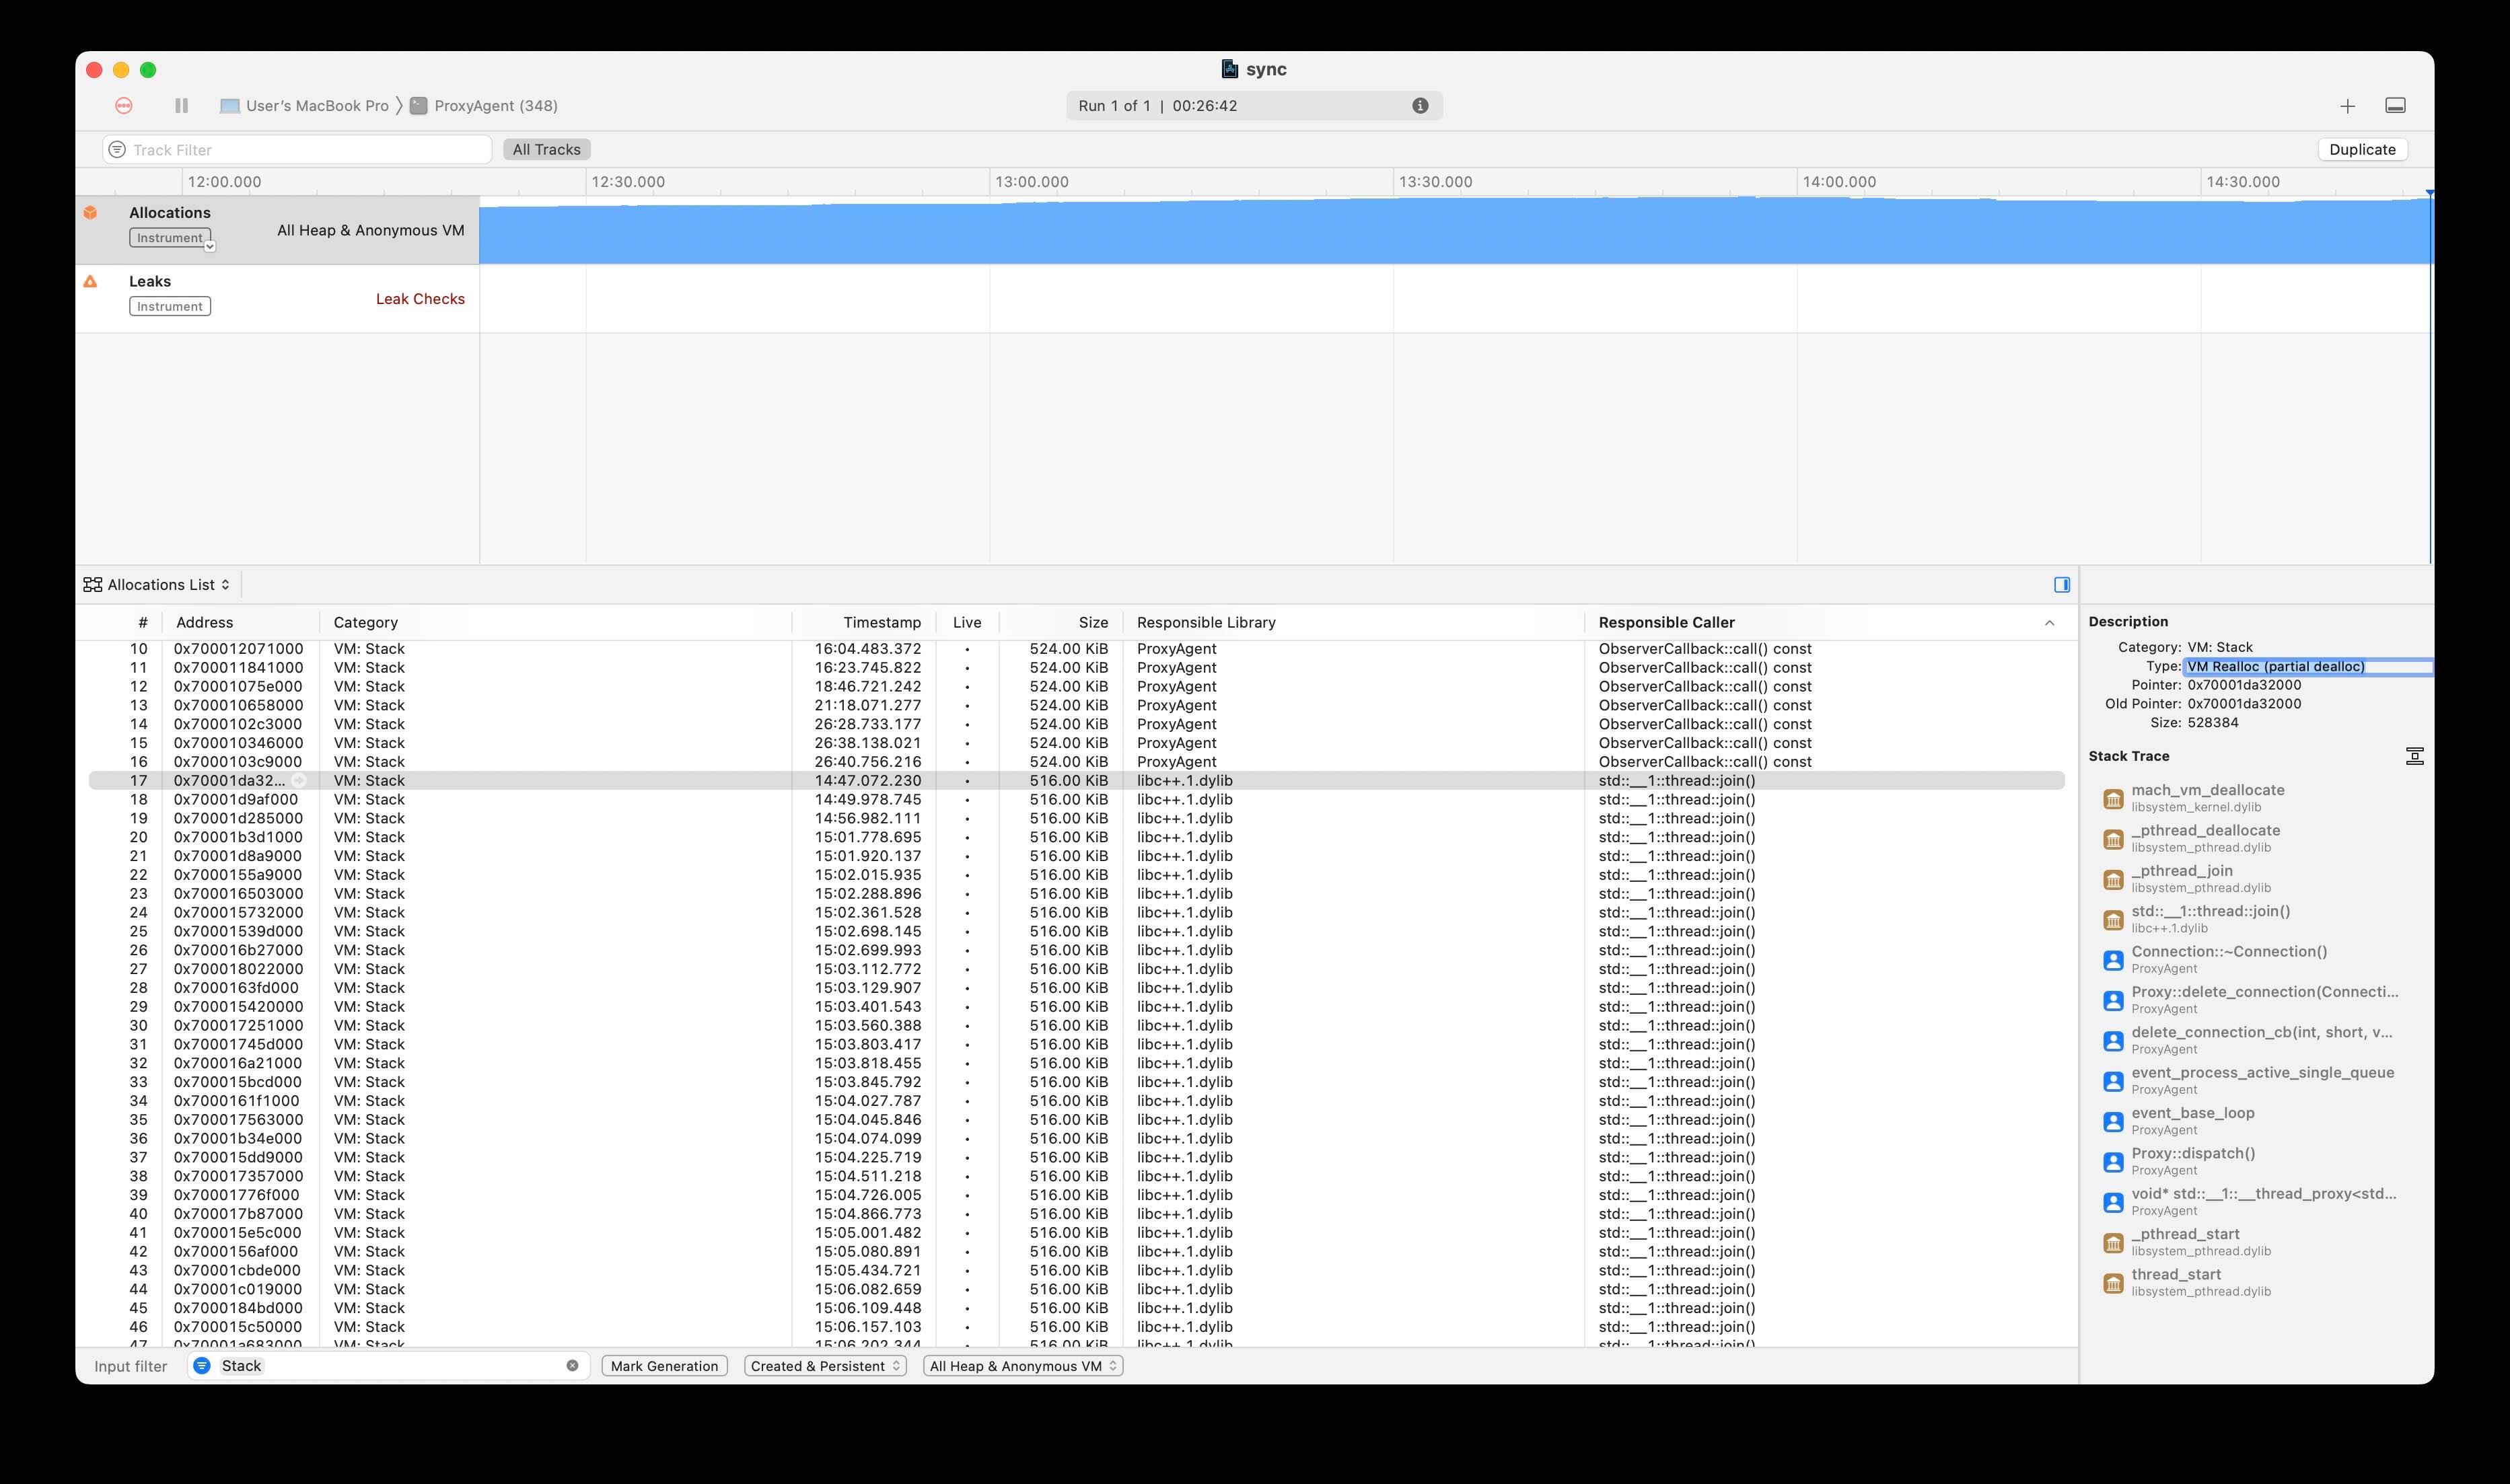The width and height of the screenshot is (2510, 1484).
Task: Collapse stack trace system frames icon
Action: coord(2414,756)
